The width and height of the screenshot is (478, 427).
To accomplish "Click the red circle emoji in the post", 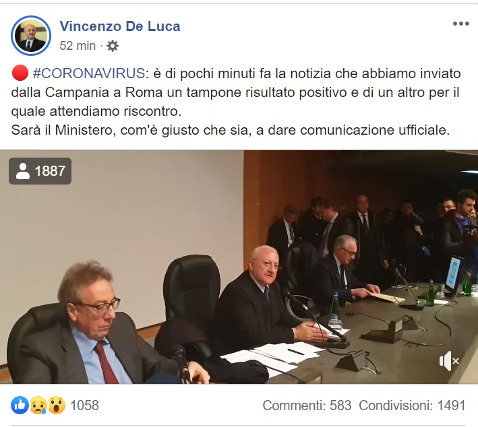I will (x=20, y=73).
